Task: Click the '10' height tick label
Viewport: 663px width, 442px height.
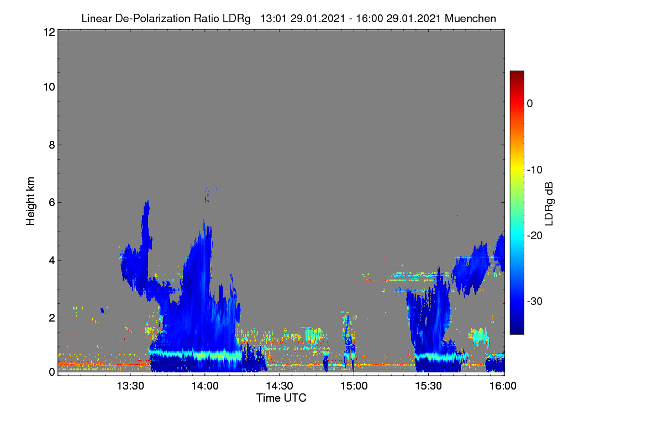Action: coord(49,87)
